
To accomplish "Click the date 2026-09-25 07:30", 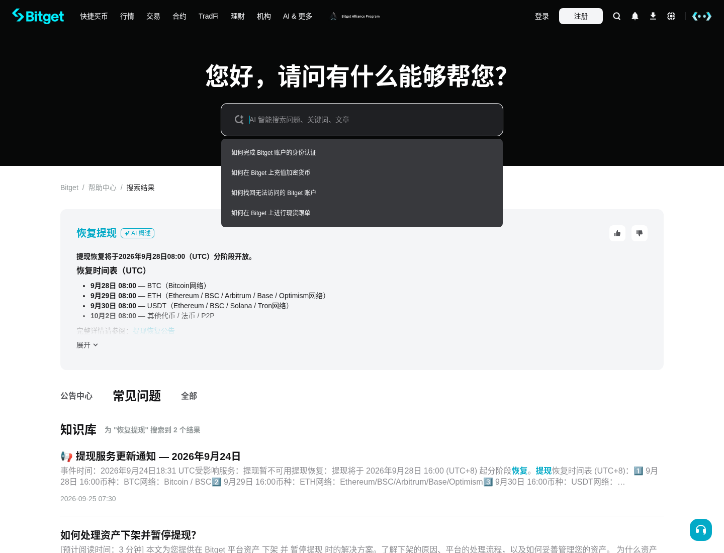I will click(x=88, y=499).
